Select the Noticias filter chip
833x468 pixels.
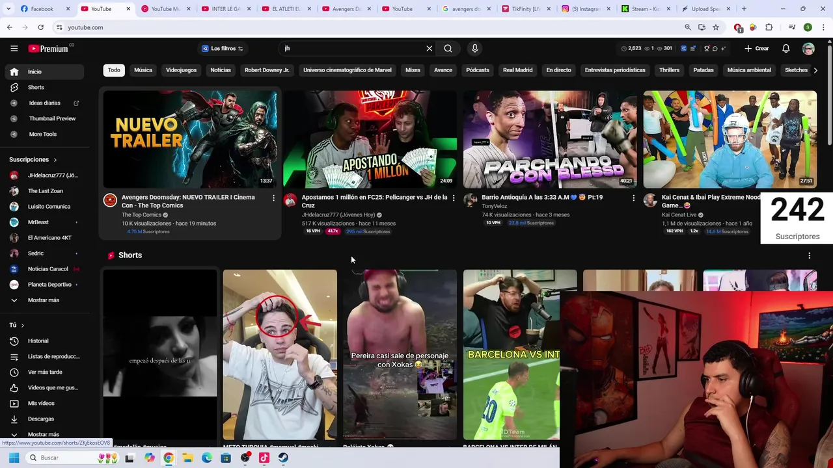221,70
